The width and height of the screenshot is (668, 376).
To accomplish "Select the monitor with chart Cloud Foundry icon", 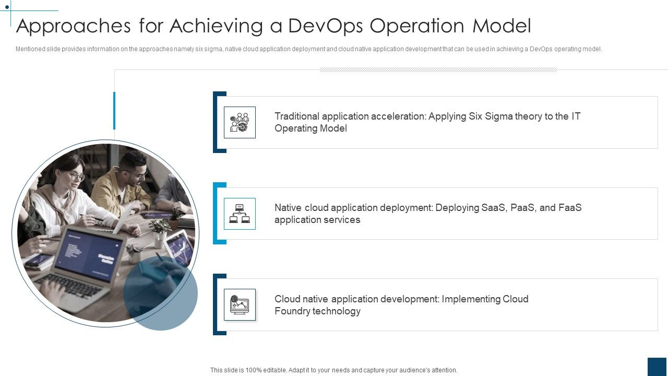I will [x=239, y=304].
